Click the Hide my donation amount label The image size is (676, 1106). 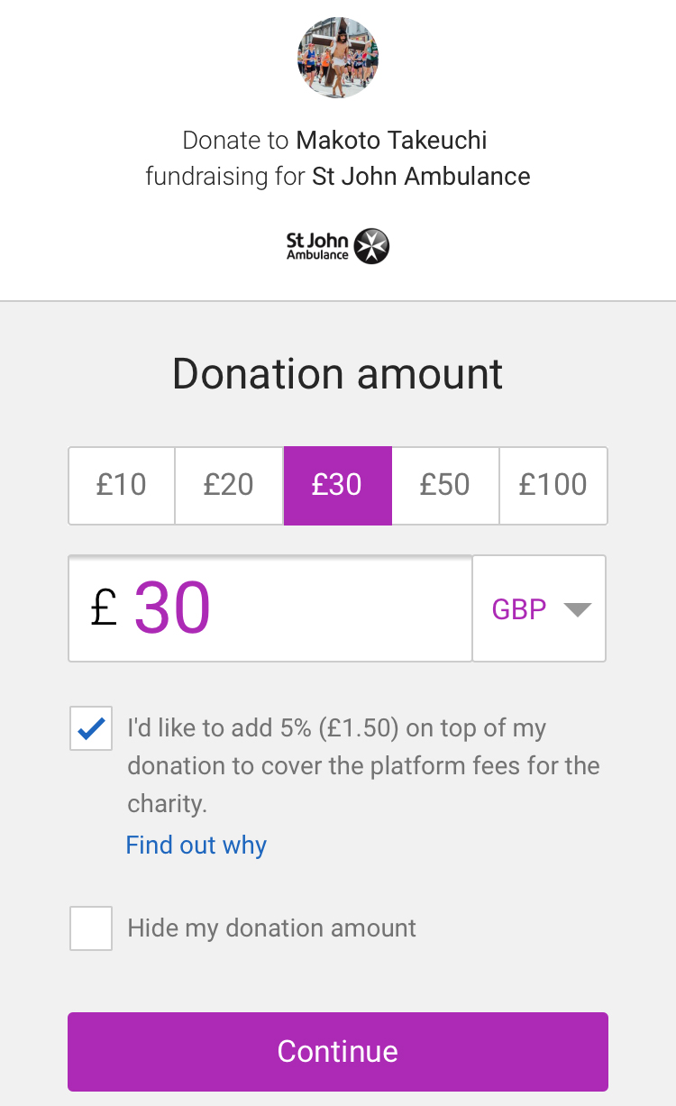pos(272,928)
